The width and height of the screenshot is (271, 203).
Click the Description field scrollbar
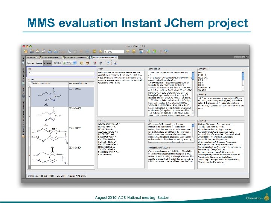(193, 94)
